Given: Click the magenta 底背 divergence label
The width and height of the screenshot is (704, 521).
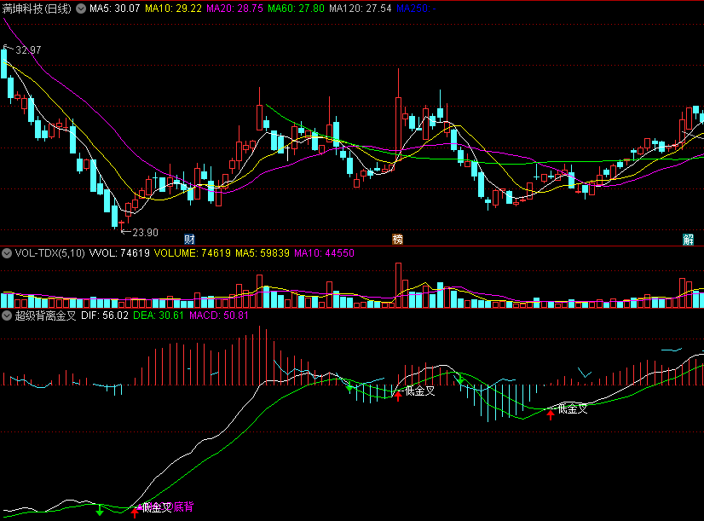Looking at the screenshot, I should pos(183,507).
